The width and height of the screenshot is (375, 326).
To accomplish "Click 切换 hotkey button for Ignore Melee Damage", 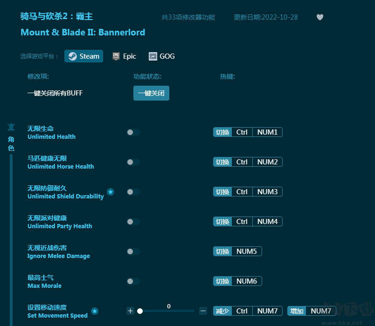I will point(222,251).
